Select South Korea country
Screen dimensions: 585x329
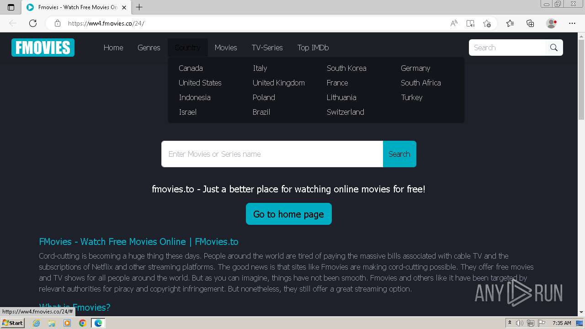point(346,68)
